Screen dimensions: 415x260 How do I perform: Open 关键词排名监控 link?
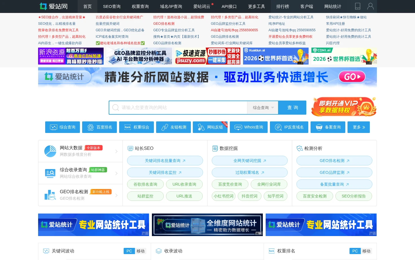tap(165, 172)
